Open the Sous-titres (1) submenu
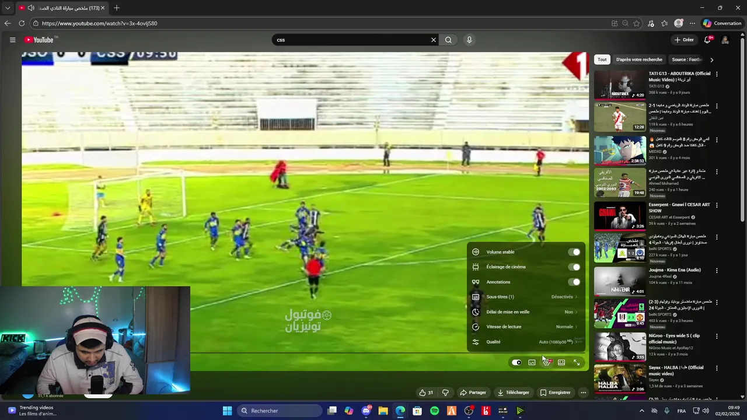This screenshot has height=420, width=747. pyautogui.click(x=525, y=297)
